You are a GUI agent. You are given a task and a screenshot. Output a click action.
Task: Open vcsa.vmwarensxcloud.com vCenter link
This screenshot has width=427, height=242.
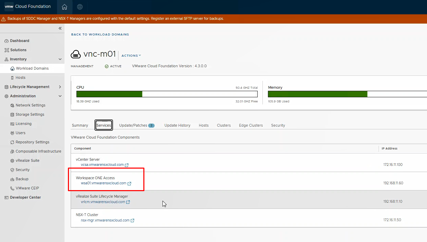coord(102,165)
